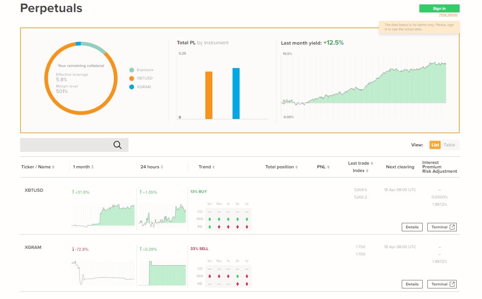Click XBTUSD EMA 1h up arrow
The image size is (482, 299).
click(x=228, y=219)
